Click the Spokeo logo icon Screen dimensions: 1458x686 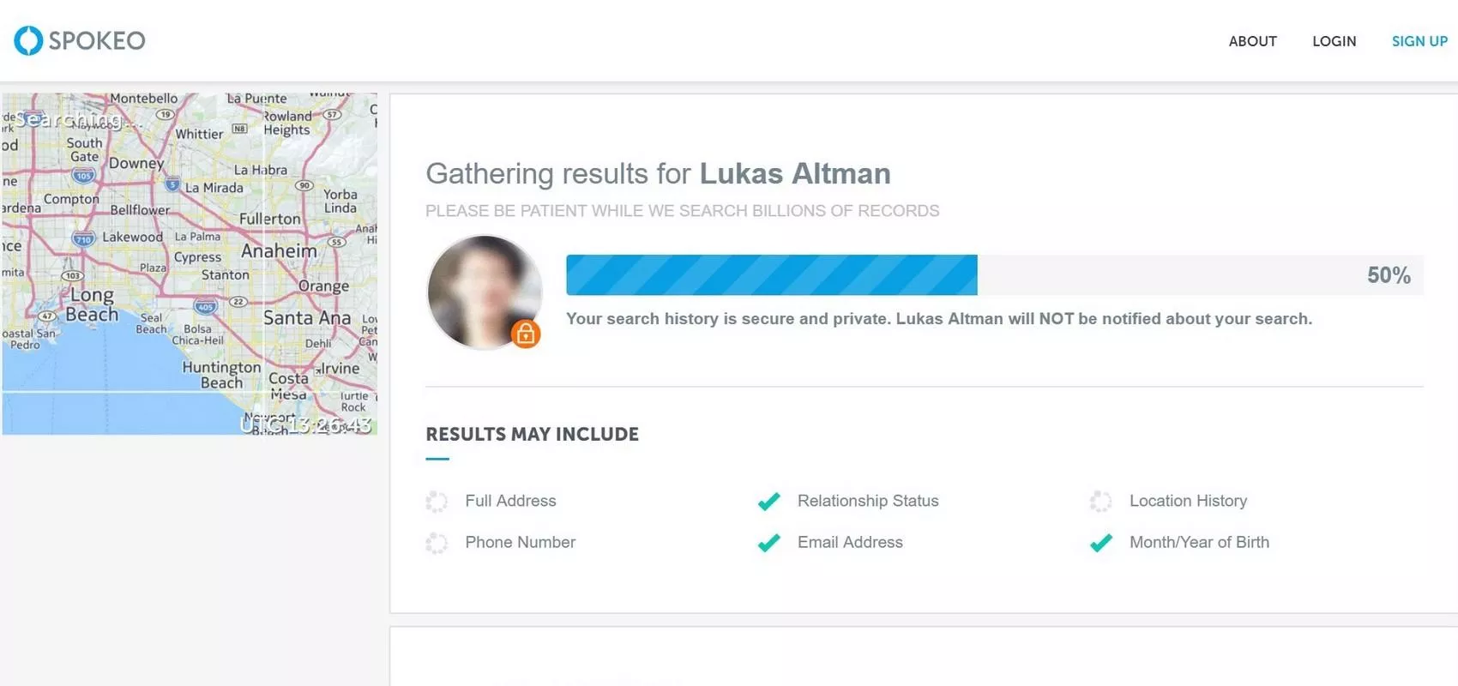(28, 40)
